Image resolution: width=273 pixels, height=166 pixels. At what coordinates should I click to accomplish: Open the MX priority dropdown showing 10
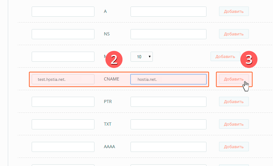142,57
